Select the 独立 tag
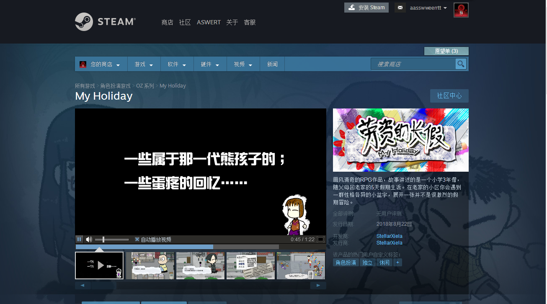Screen dimensions: 547x304 368,263
